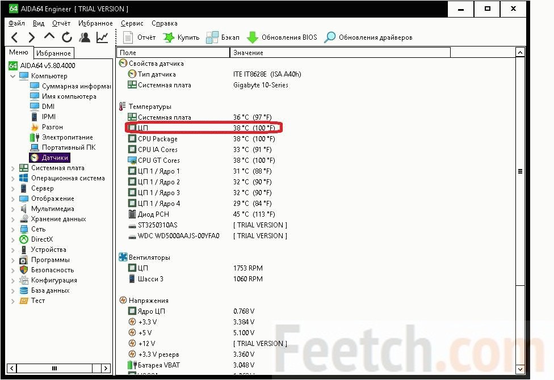Open the graph chart toolbar icon
Viewport: 554px width, 380px height.
tap(103, 37)
